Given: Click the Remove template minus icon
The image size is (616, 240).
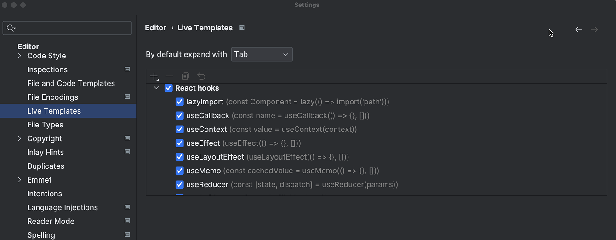Looking at the screenshot, I should tap(170, 76).
